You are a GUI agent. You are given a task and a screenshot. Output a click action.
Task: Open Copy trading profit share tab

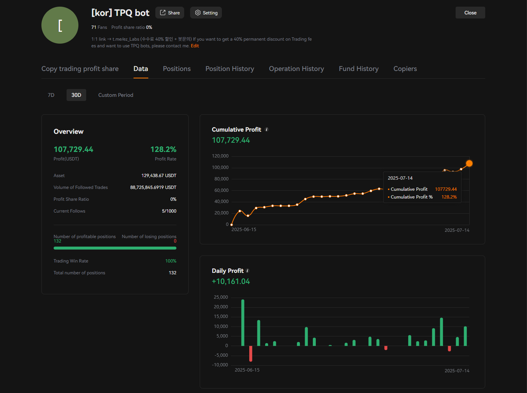tap(80, 69)
